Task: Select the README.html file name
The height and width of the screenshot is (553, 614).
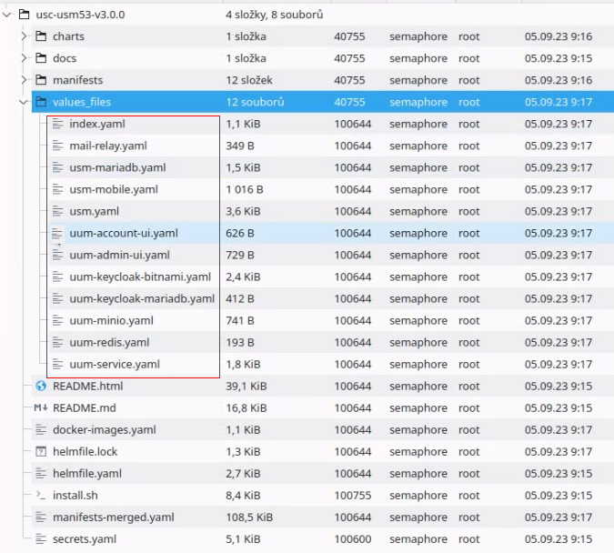Action: [87, 387]
